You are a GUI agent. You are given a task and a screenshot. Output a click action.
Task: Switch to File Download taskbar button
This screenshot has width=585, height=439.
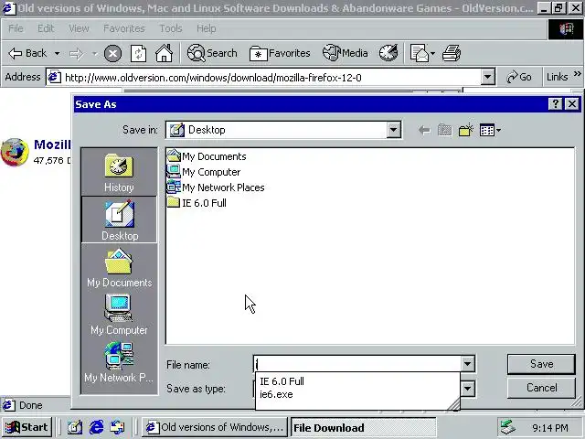pos(364,427)
